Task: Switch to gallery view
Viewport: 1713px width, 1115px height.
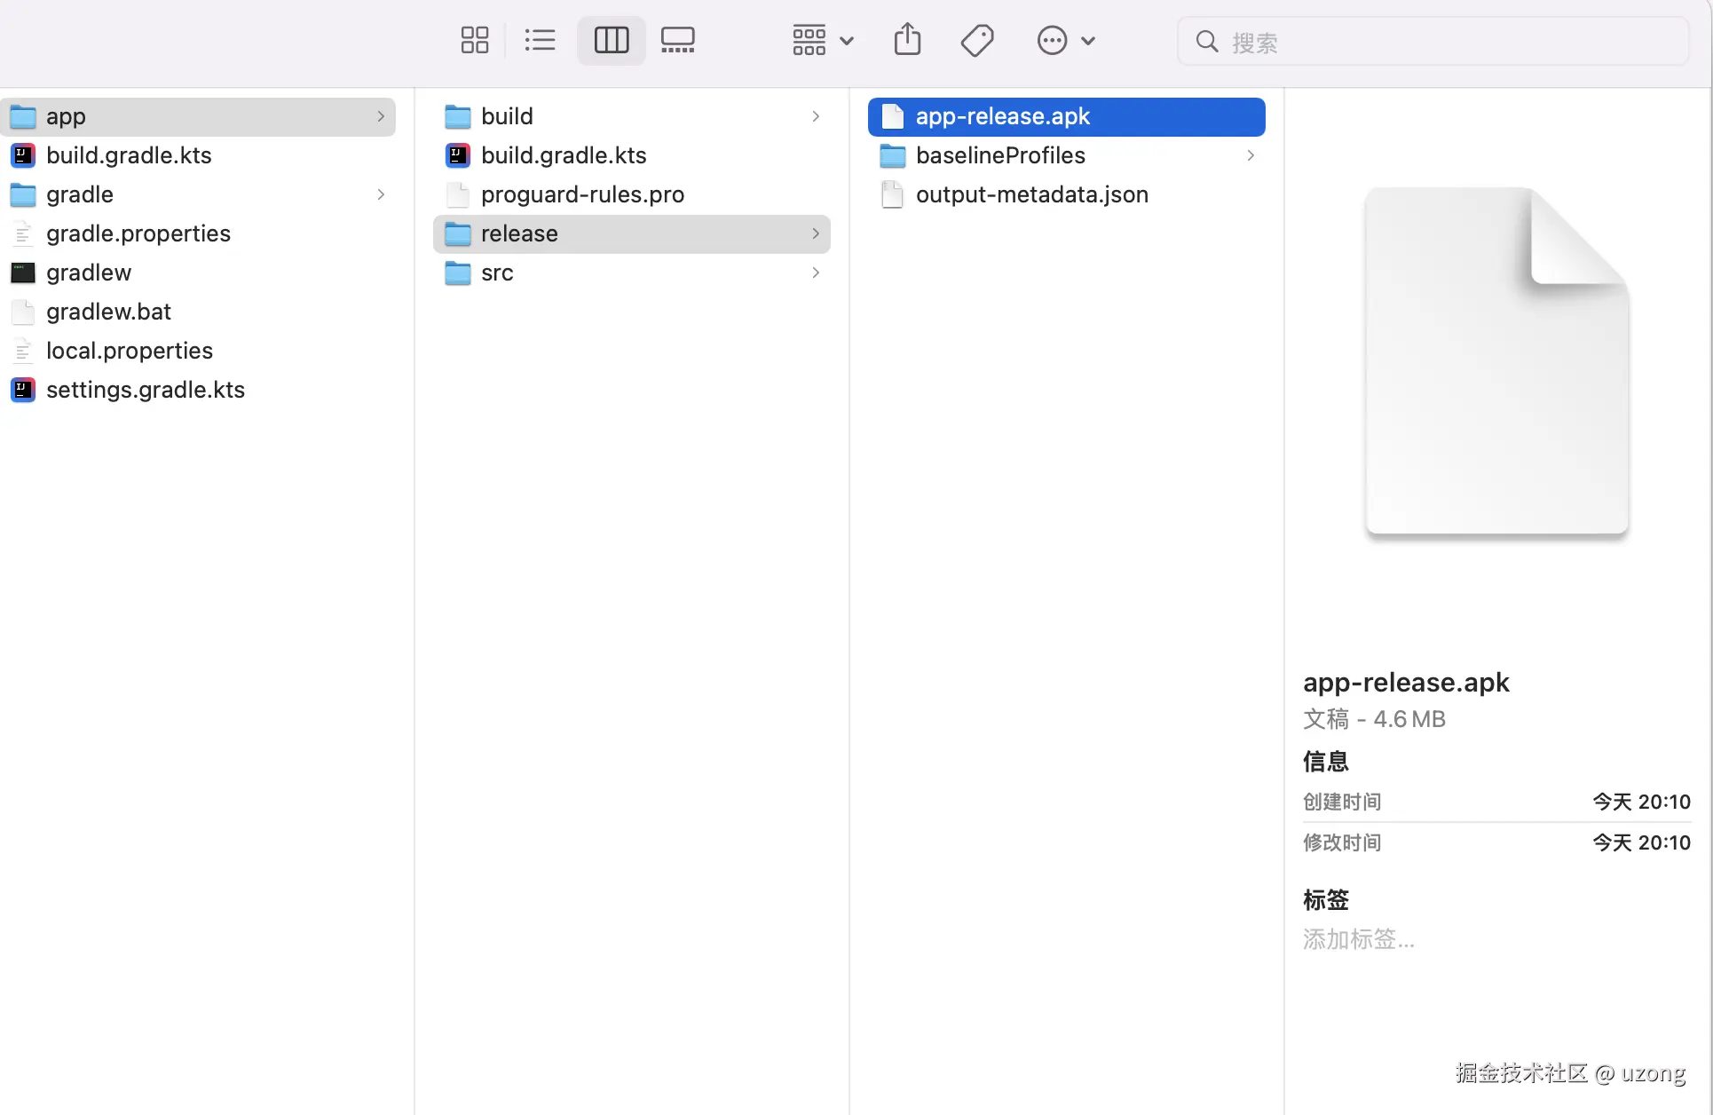Action: pyautogui.click(x=678, y=40)
